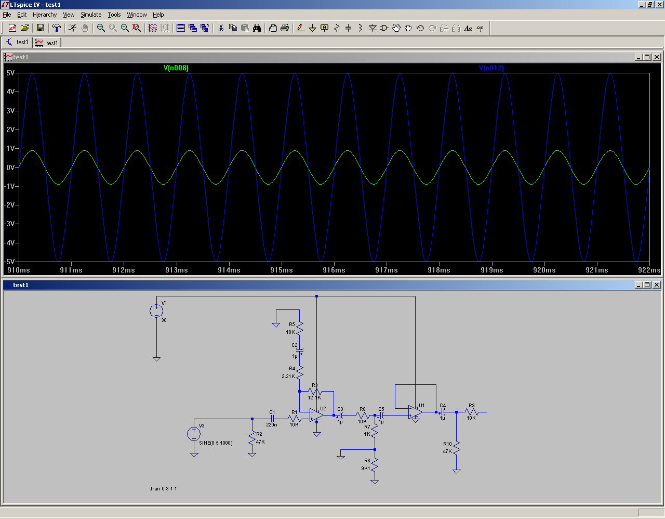Open the Component (AND gate) picker
Viewport: 665px width, 519px height.
tap(384, 28)
